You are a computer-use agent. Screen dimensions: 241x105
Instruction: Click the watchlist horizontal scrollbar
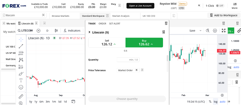click(8, 69)
